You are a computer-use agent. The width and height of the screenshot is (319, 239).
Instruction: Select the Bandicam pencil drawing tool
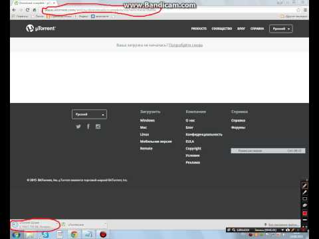[305, 186]
